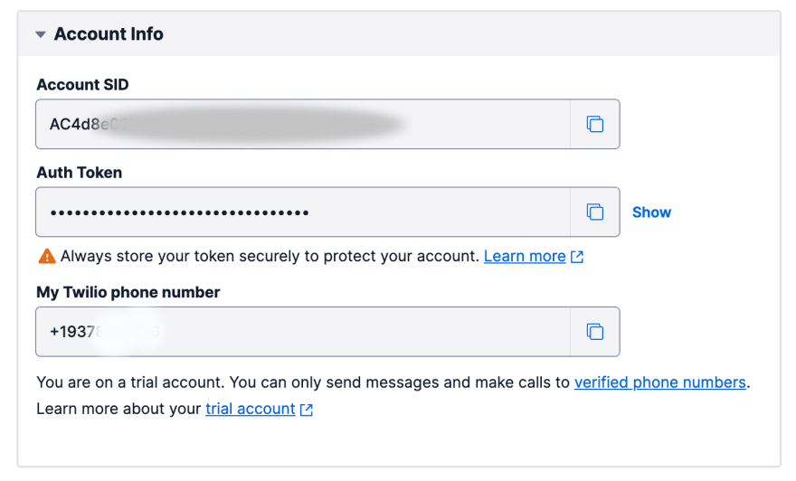Open the trial account link
This screenshot has height=481, width=796.
(251, 409)
